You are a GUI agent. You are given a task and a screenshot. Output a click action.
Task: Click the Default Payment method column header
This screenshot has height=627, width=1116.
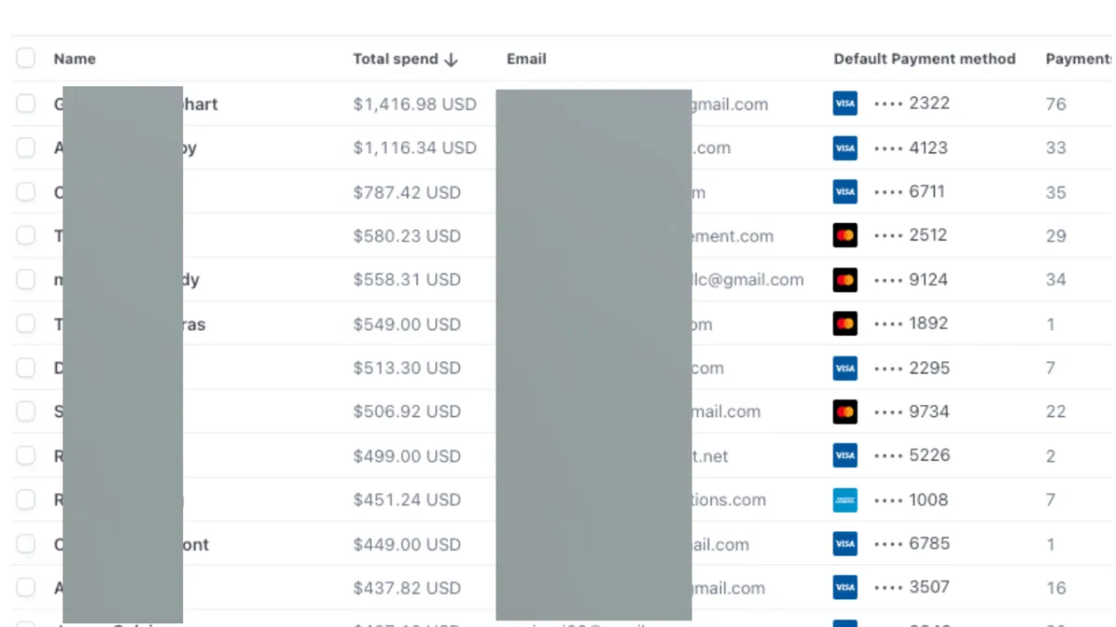(923, 59)
